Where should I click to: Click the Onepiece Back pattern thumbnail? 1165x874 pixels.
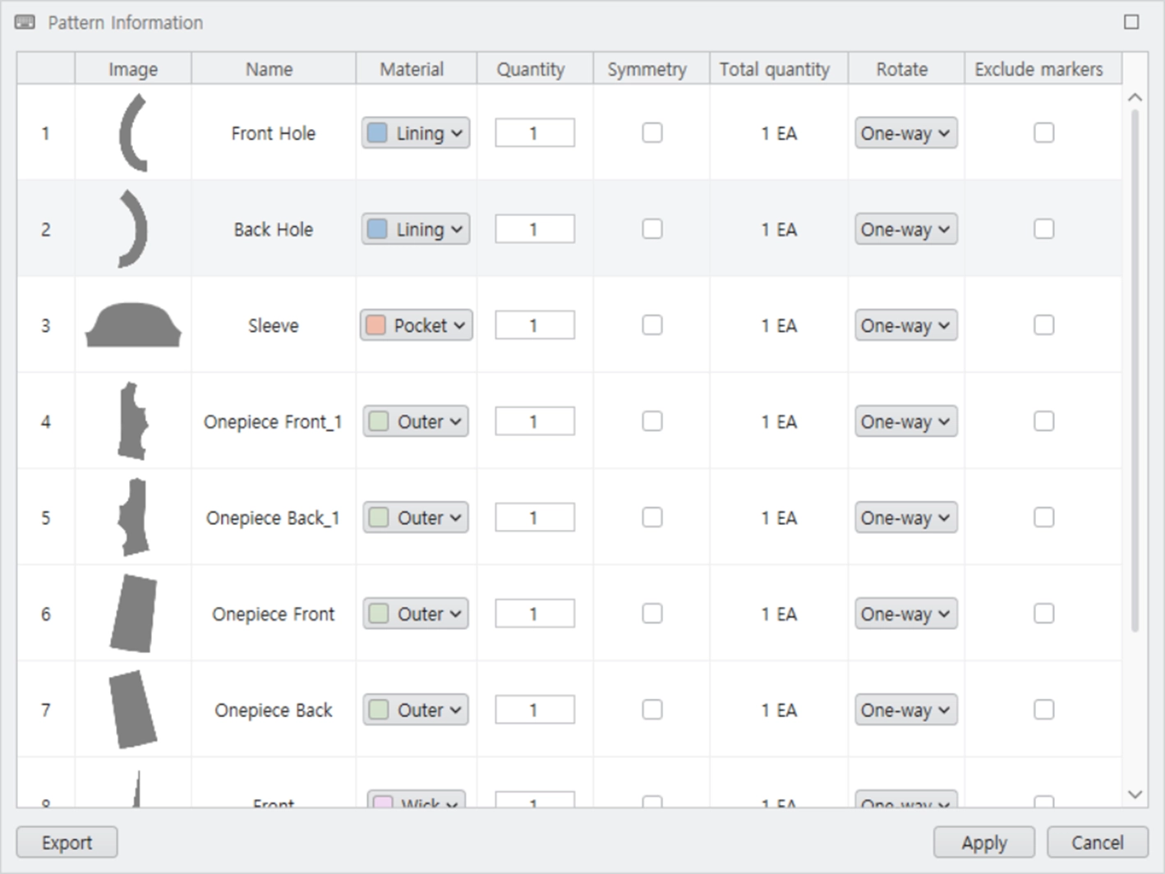133,710
